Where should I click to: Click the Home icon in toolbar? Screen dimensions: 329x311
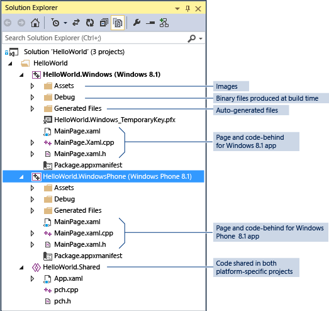click(35, 23)
